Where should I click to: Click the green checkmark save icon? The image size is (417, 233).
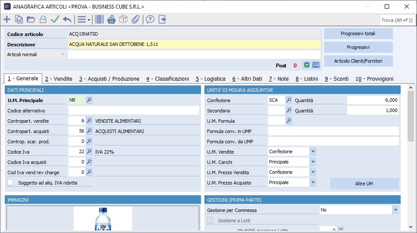[55, 19]
